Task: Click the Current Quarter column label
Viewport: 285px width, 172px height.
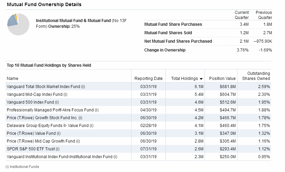Action: point(242,15)
